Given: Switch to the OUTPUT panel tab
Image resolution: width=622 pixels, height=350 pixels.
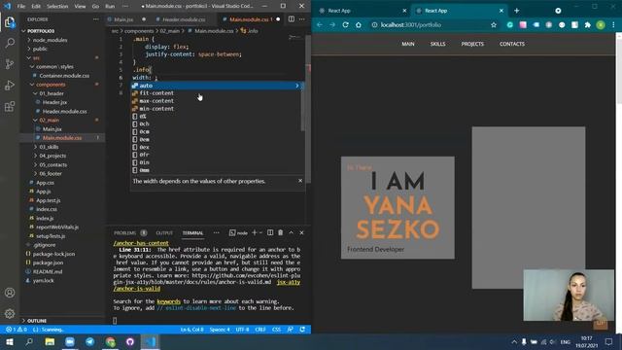Looking at the screenshot, I should pyautogui.click(x=164, y=233).
